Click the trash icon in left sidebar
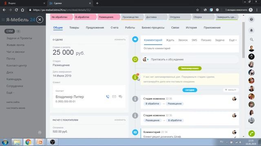Viewport: 261px width, 146px height. (x=40, y=133)
